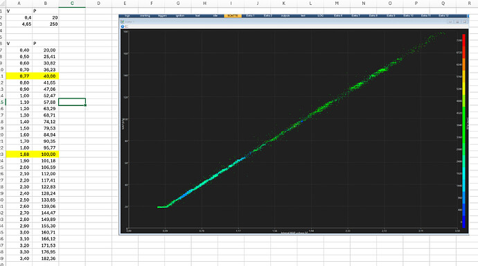This screenshot has width=478, height=266.
Task: Select column C header
Action: [72, 3]
